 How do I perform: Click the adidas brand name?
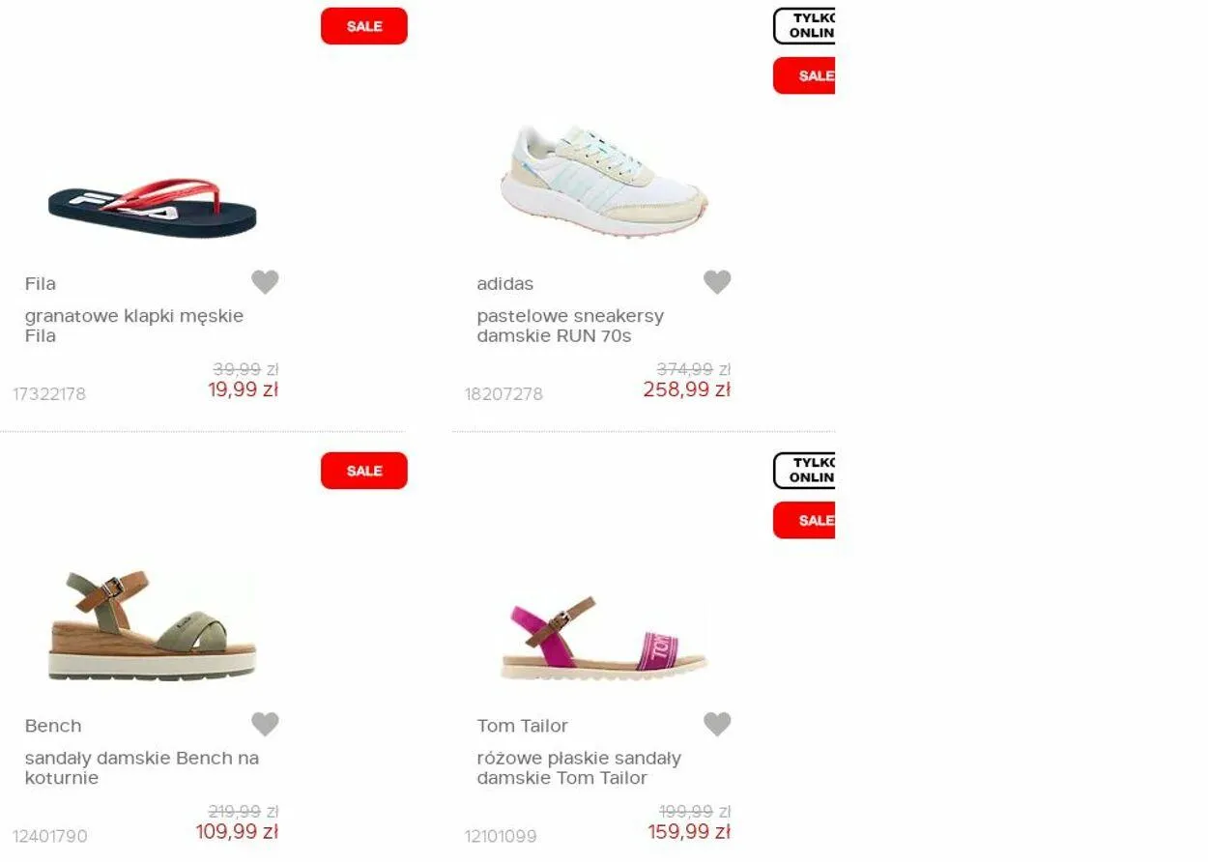505,283
